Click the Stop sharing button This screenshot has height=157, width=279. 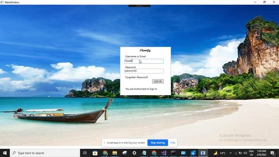pos(158,143)
